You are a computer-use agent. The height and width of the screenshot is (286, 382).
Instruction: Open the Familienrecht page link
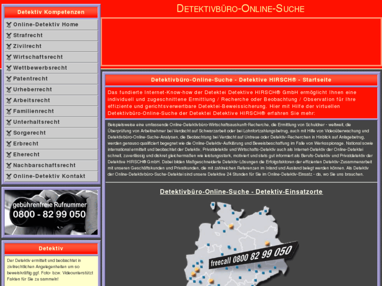click(51, 111)
